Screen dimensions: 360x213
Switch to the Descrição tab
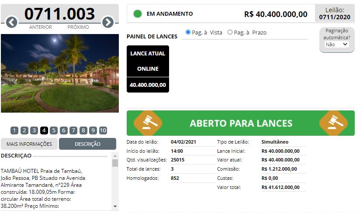pos(87,144)
